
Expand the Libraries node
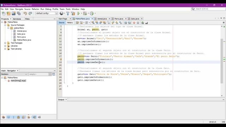[x=5, y=46]
